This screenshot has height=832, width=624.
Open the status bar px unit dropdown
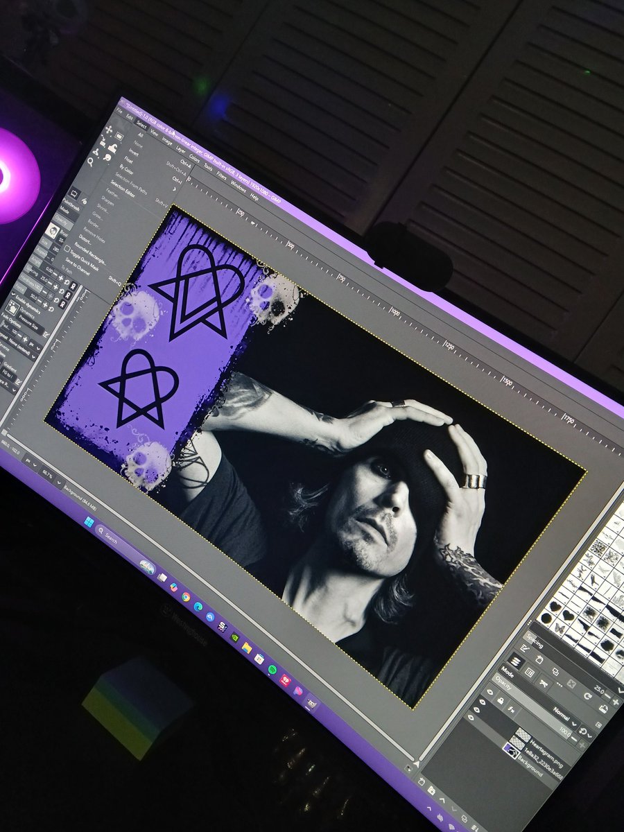pos(31,462)
